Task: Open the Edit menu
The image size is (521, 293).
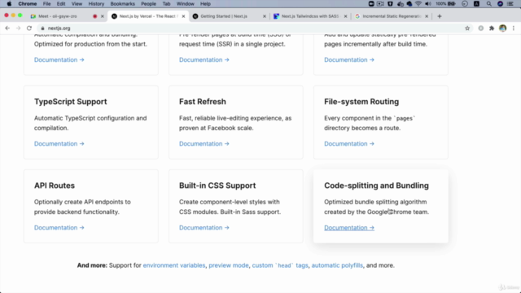Action: [61, 3]
